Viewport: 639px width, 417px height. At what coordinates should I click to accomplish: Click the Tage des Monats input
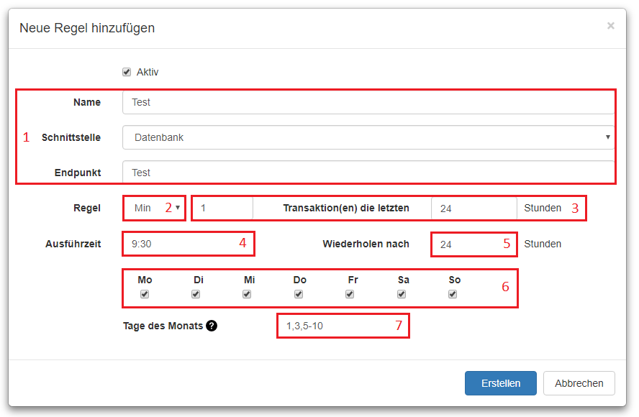343,326
